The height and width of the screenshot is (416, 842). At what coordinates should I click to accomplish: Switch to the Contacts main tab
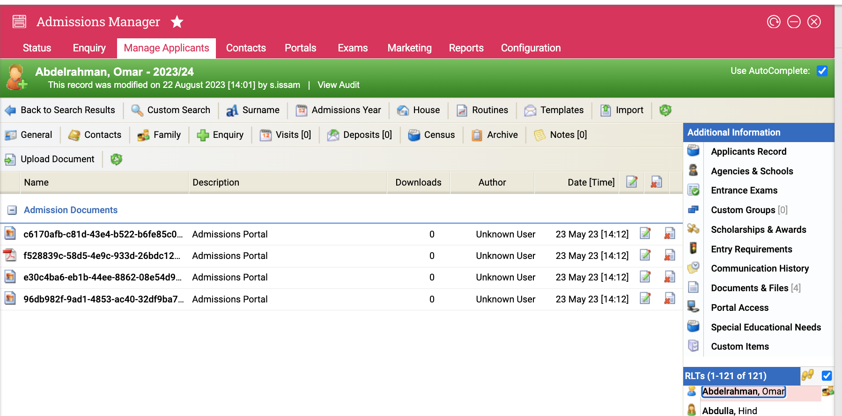(x=246, y=48)
